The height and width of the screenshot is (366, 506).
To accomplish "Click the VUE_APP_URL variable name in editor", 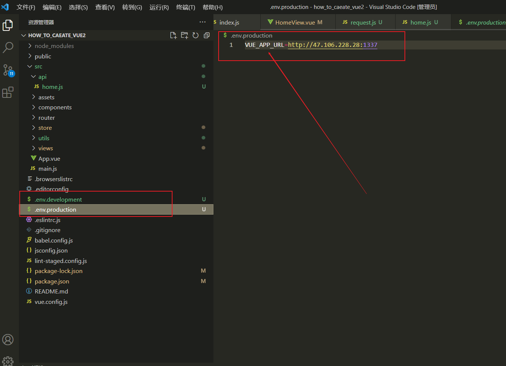I will (x=264, y=45).
